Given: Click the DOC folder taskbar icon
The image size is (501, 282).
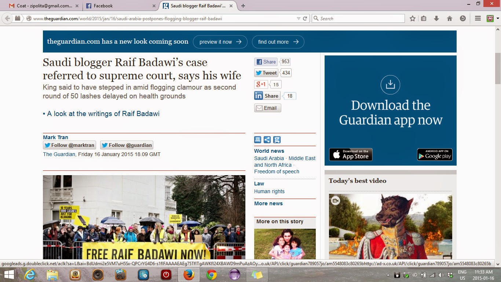Looking at the screenshot, I should coord(121,275).
